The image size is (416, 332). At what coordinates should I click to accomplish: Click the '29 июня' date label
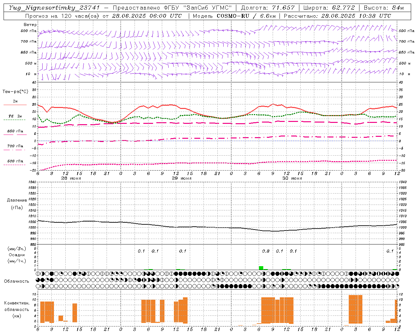pyautogui.click(x=182, y=178)
